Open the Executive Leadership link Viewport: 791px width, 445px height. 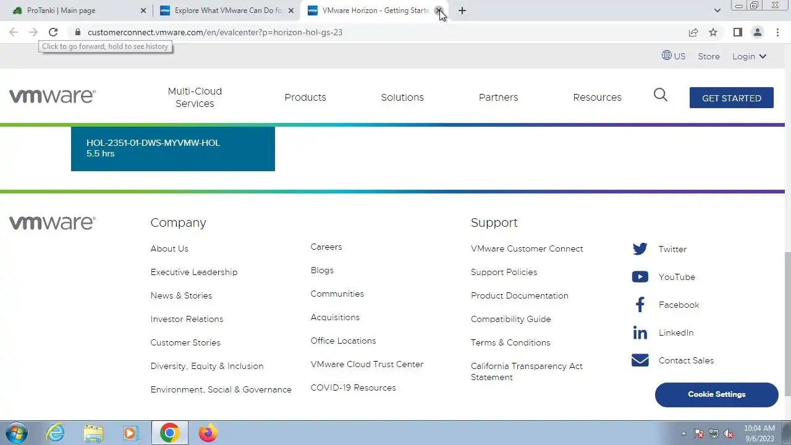coord(194,272)
